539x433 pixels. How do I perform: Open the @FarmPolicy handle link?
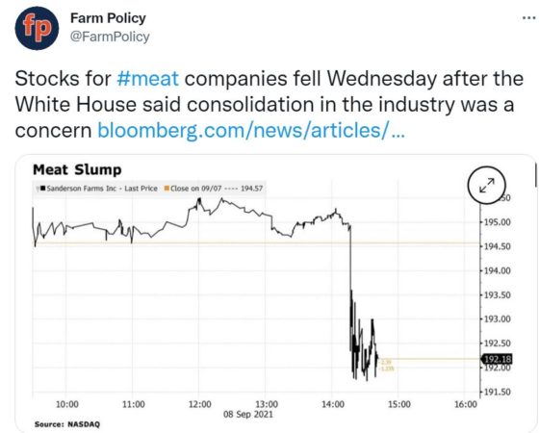[x=110, y=37]
